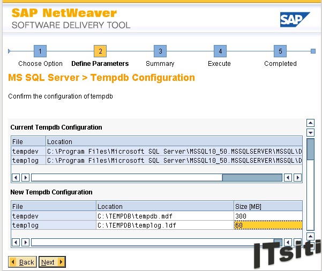This screenshot has height=271, width=322.
Task: Go Back to the previous step
Action: pyautogui.click(x=23, y=262)
